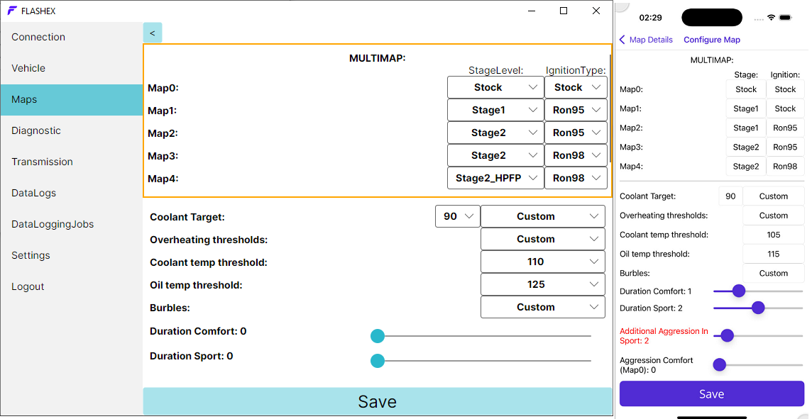Image resolution: width=812 pixels, height=419 pixels.
Task: Open Settings from the sidebar
Action: pos(72,255)
